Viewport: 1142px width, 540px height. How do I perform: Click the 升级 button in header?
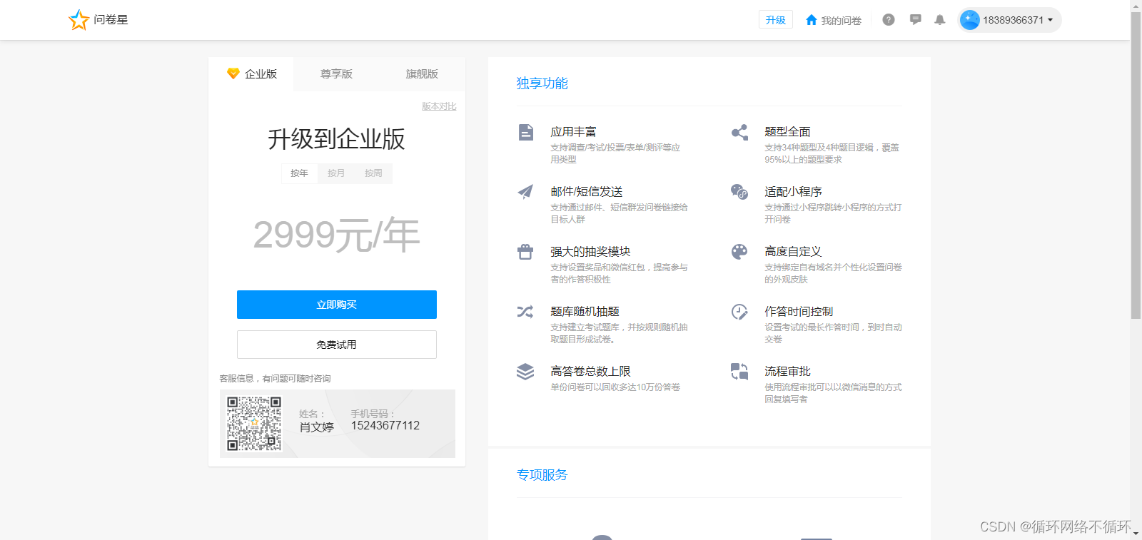[x=776, y=20]
